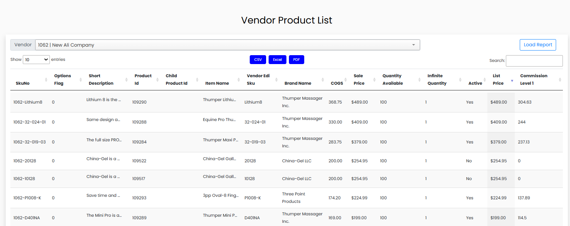Viewport: 570px width, 226px height.
Task: Open the Vendor selection dropdown
Action: [227, 45]
